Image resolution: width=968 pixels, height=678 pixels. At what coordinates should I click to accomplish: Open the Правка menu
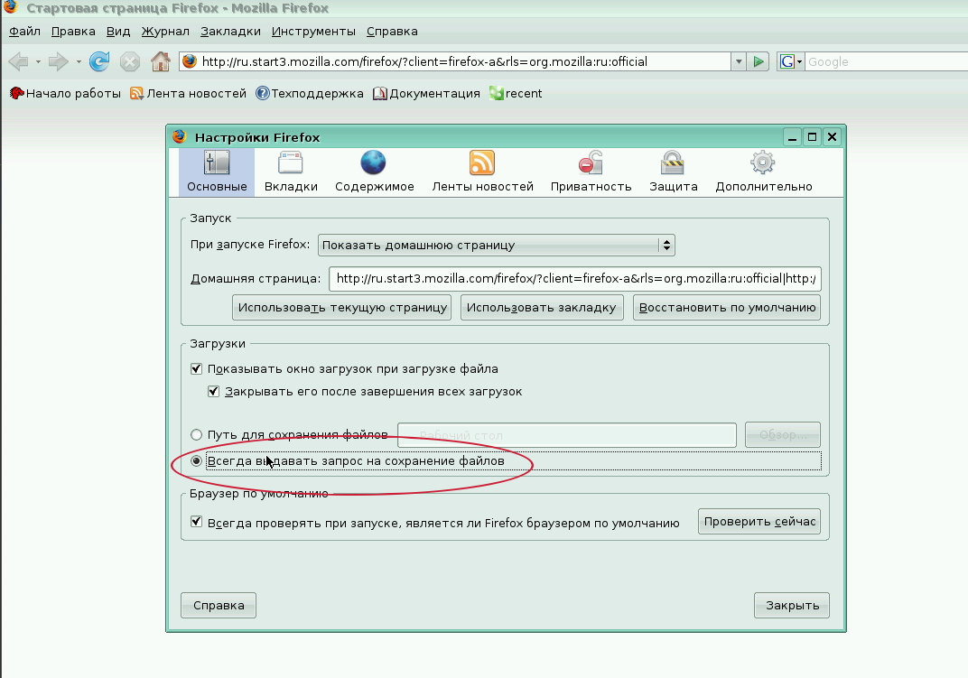[x=73, y=32]
